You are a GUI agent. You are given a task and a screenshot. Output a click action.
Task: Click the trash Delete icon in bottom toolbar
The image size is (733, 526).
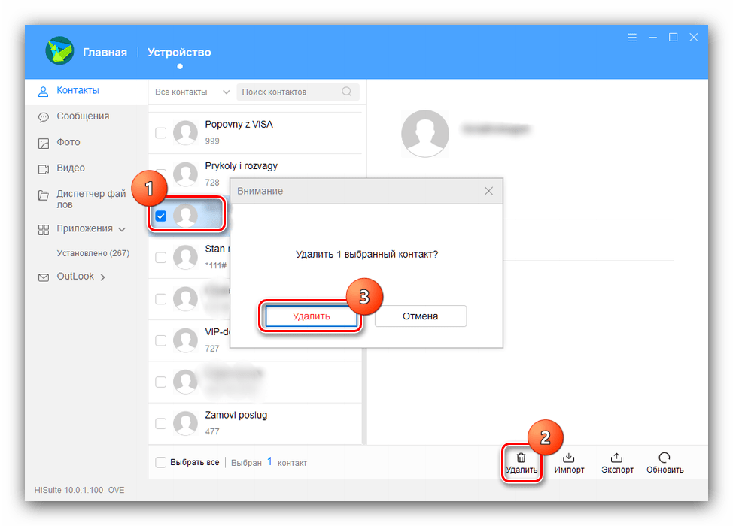click(x=521, y=458)
